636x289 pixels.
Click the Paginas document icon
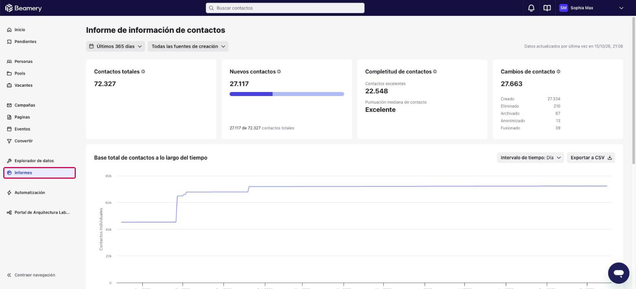pos(9,117)
